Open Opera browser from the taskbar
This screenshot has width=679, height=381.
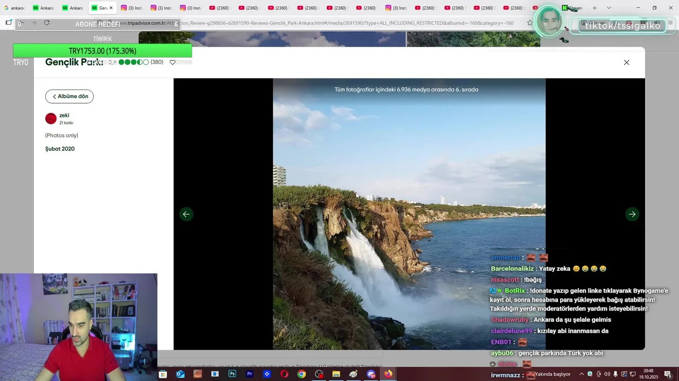pyautogui.click(x=284, y=374)
